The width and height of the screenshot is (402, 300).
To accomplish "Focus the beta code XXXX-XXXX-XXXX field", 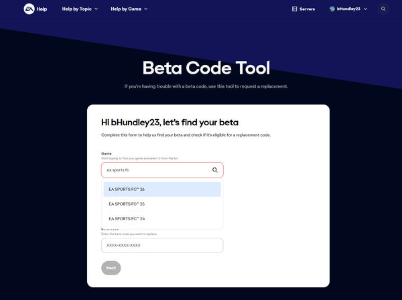I will [162, 246].
